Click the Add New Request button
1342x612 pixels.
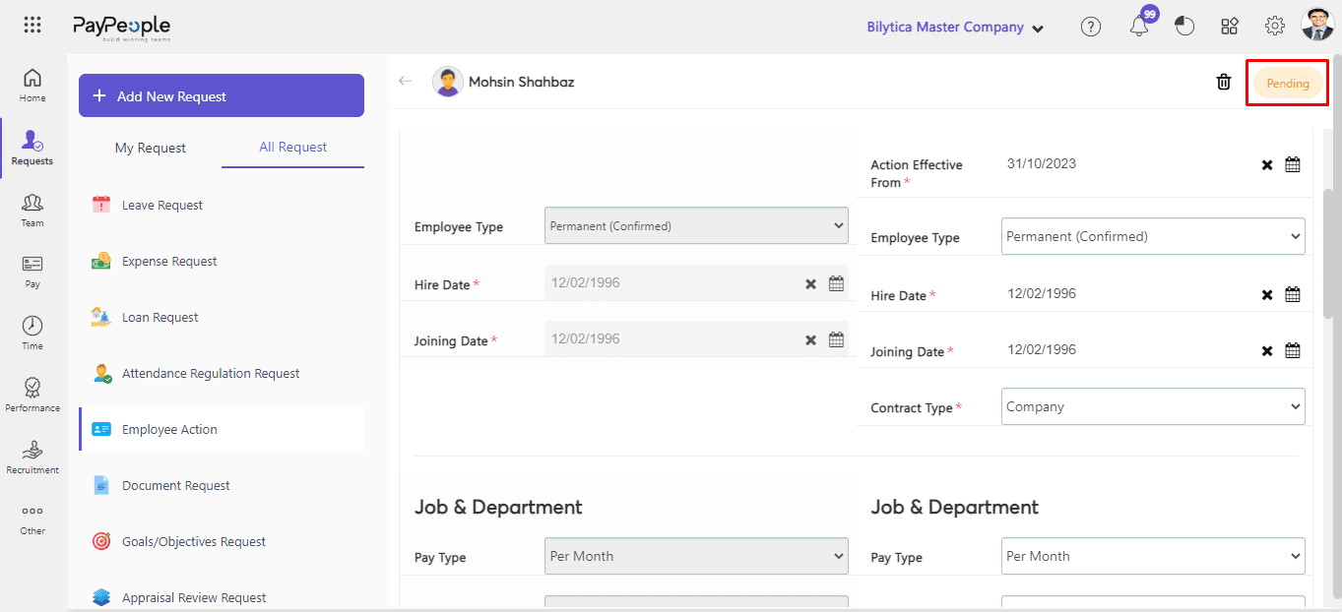click(222, 96)
